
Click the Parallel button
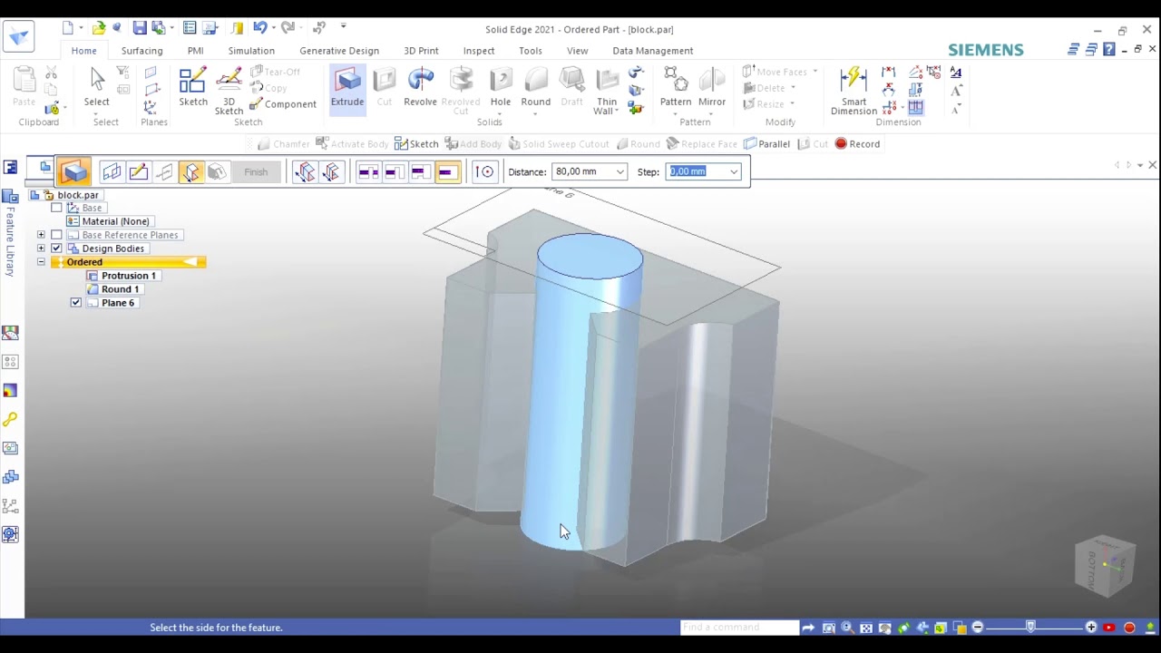(766, 144)
